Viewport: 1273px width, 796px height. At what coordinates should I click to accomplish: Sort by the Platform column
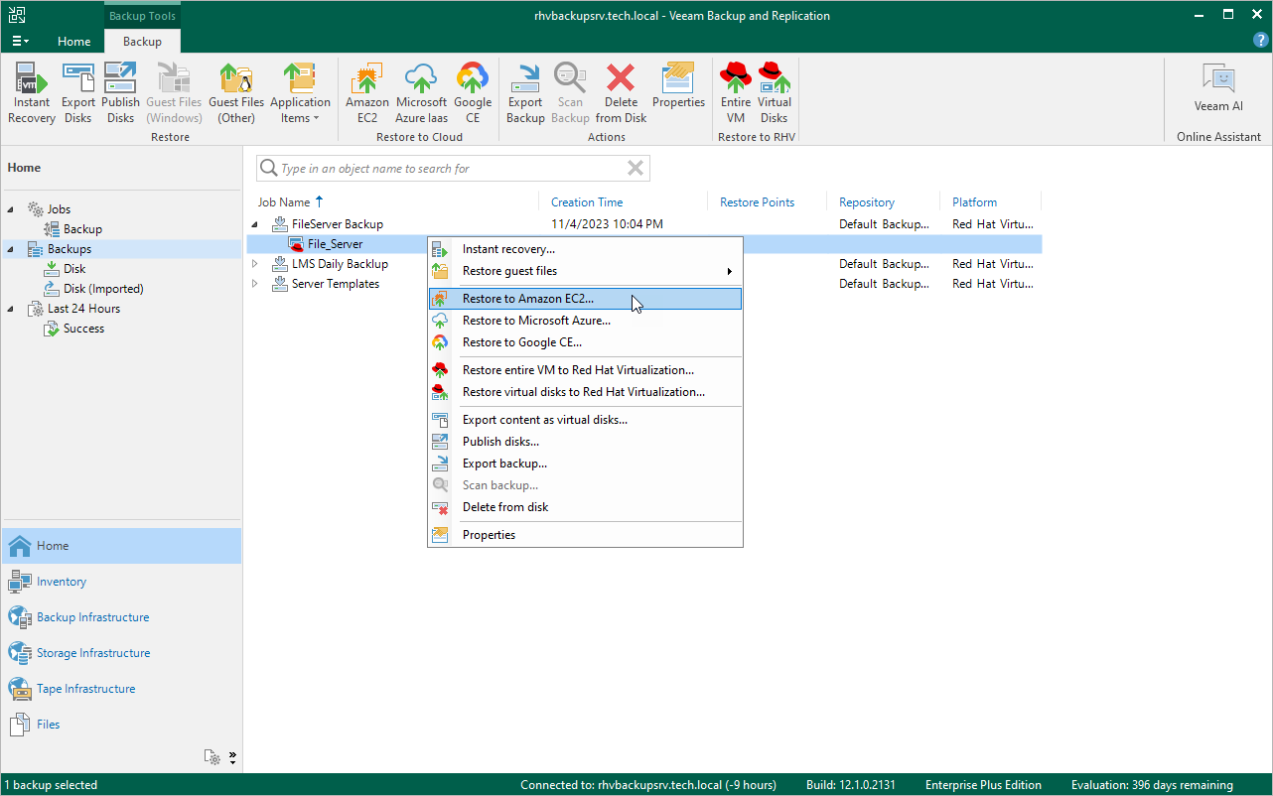point(975,202)
